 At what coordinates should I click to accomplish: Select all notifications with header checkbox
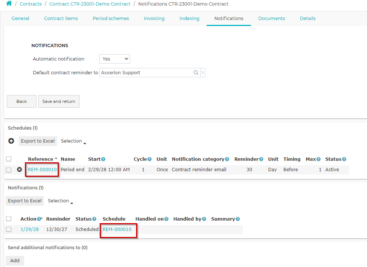pyautogui.click(x=9, y=219)
